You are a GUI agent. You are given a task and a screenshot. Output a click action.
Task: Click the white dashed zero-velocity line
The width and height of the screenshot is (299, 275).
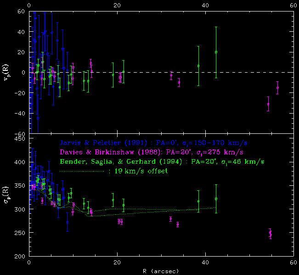tap(161, 72)
